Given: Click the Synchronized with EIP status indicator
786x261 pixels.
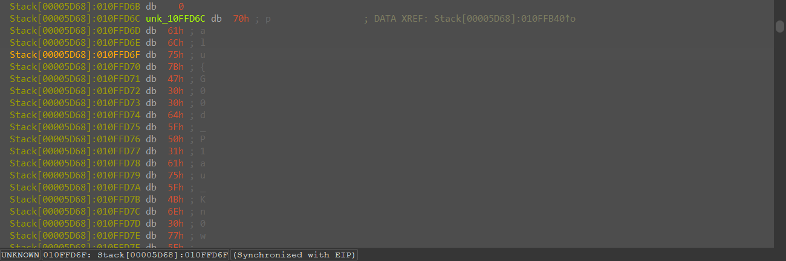Looking at the screenshot, I should coord(294,255).
